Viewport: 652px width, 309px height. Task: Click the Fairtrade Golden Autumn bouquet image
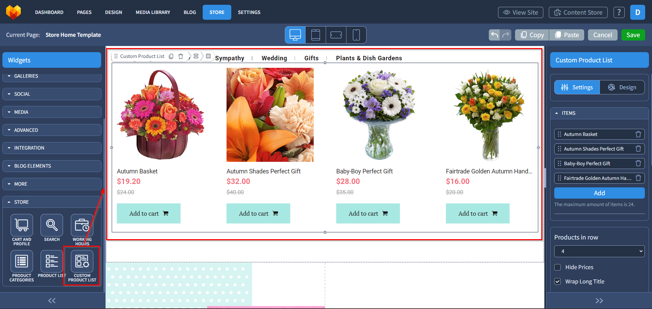490,115
